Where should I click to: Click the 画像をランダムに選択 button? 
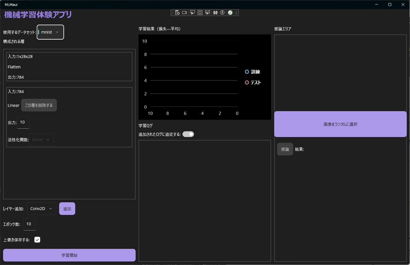(x=340, y=124)
